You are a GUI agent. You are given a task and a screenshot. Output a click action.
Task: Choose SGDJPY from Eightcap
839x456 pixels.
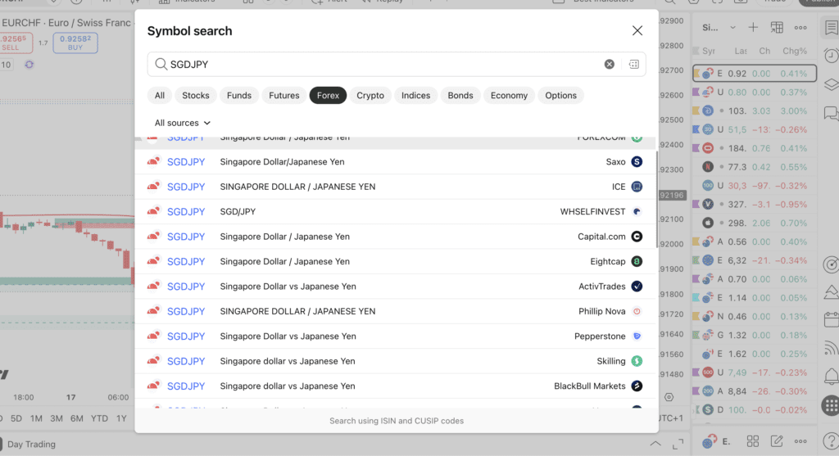point(396,261)
